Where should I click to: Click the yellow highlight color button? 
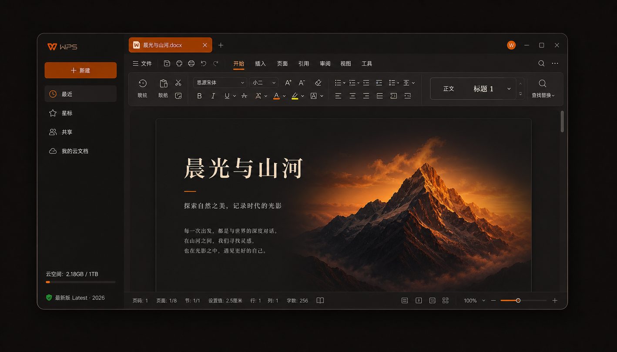pos(295,96)
